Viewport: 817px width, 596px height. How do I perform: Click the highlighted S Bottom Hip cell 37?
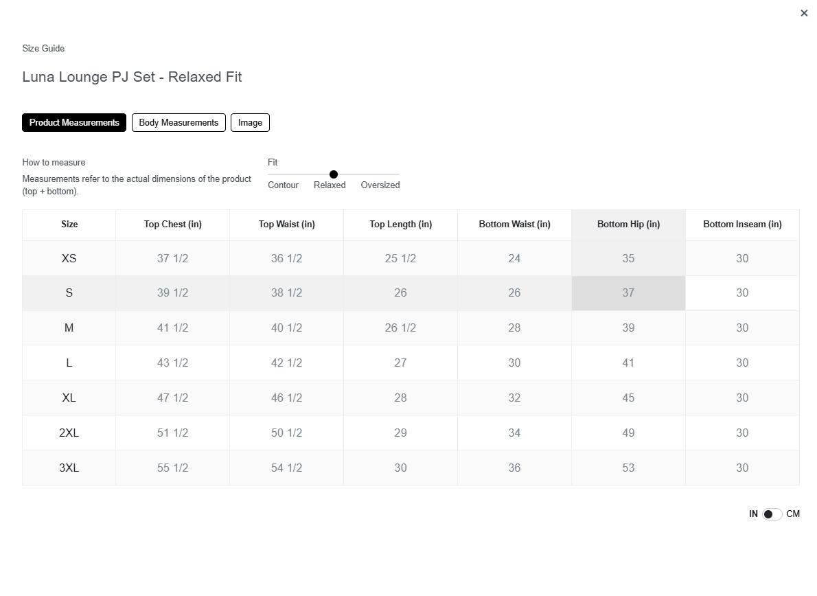[628, 293]
